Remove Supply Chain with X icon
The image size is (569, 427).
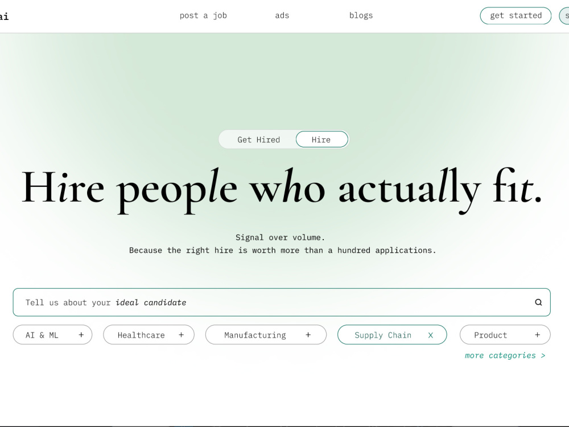pos(430,335)
